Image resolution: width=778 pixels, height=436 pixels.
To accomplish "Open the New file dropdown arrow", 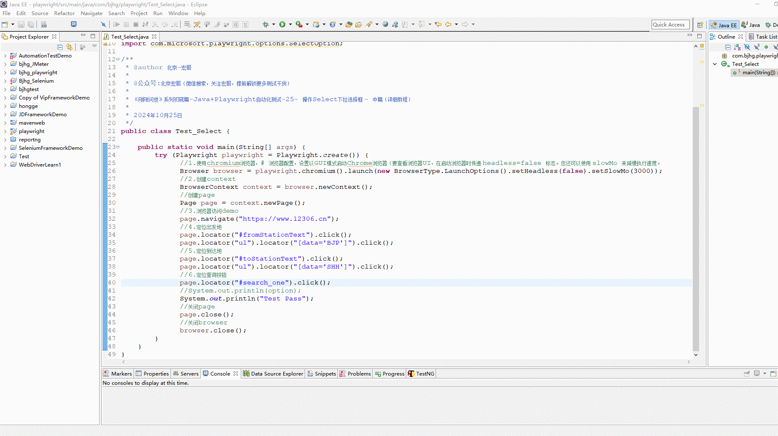I will [x=13, y=24].
